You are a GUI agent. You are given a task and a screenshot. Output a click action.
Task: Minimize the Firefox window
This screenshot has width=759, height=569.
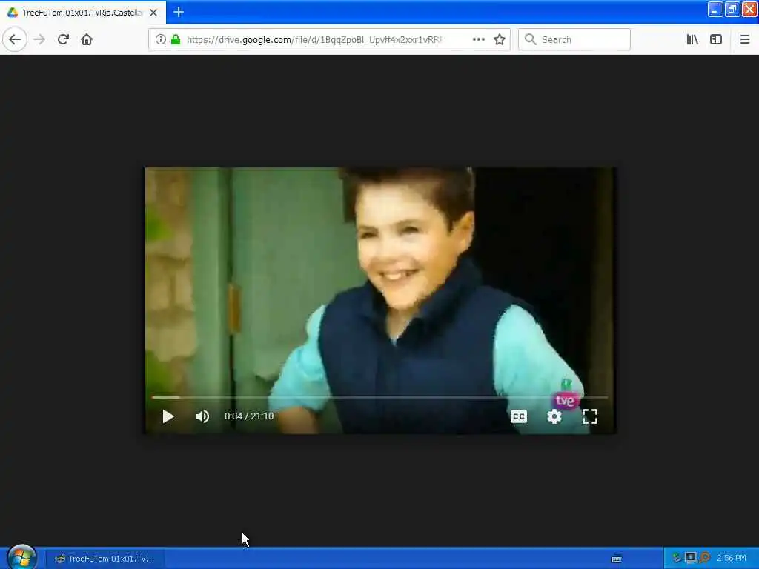pos(715,9)
